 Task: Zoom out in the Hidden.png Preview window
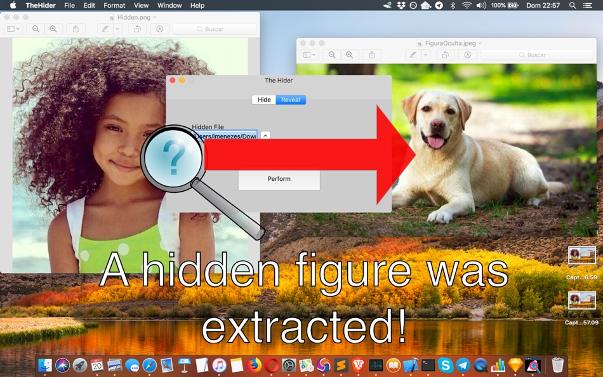tap(36, 29)
